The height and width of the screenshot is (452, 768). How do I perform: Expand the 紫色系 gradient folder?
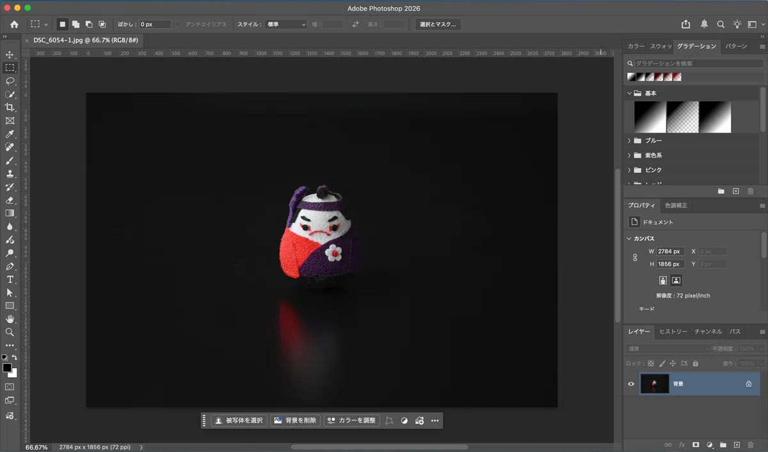click(x=629, y=155)
